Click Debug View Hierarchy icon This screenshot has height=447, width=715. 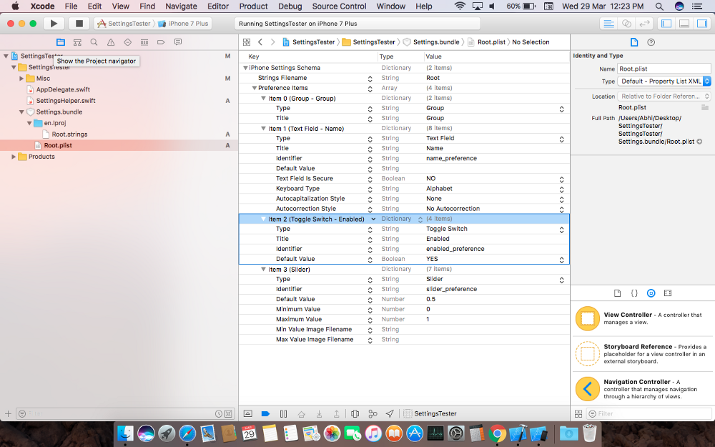tap(355, 413)
